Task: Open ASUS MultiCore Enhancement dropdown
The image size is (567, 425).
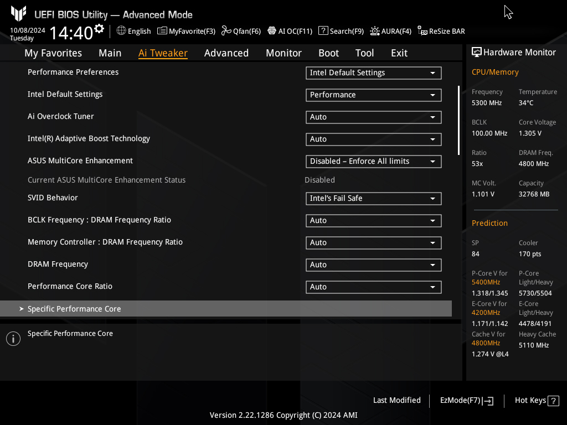Action: [x=374, y=161]
